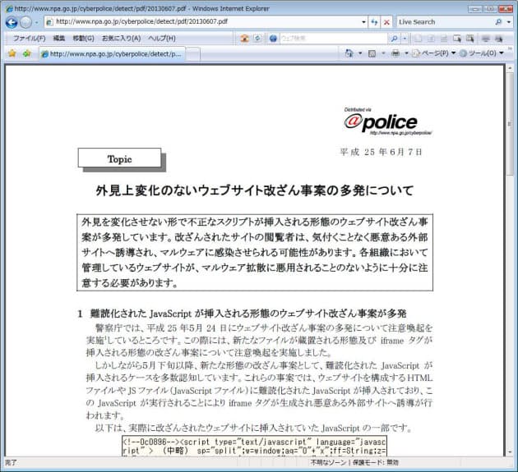The width and height of the screenshot is (518, 472).
Task: Click the Topic box label
Action: pyautogui.click(x=119, y=158)
